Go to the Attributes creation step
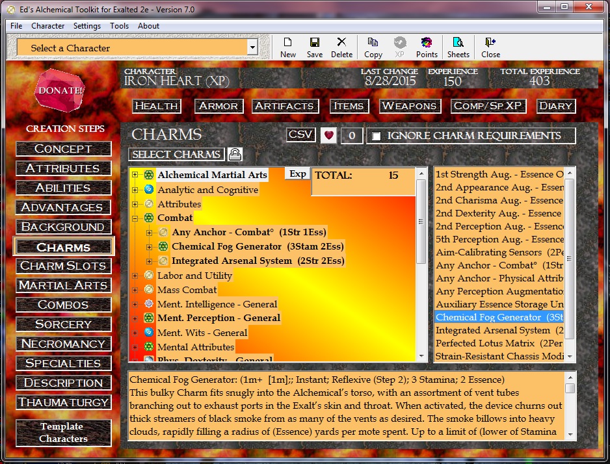The height and width of the screenshot is (464, 610). tap(64, 168)
